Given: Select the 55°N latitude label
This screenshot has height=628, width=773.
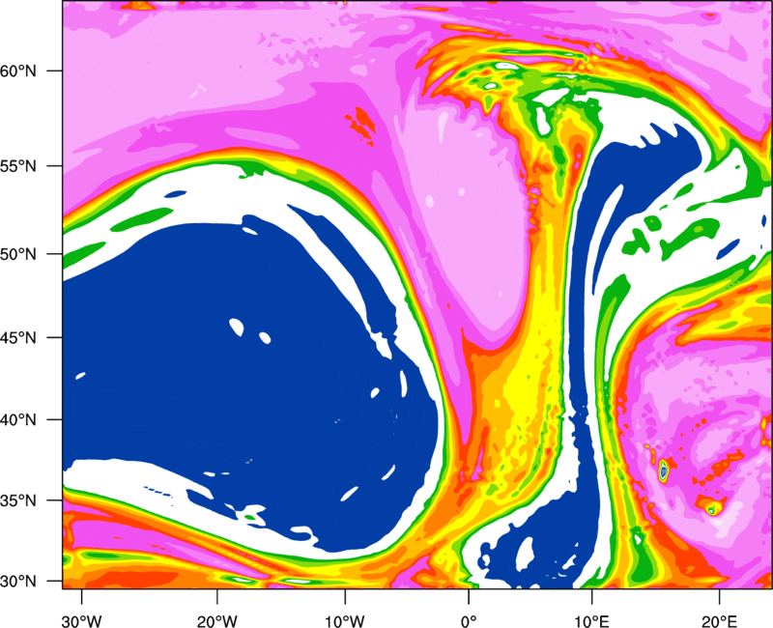Looking at the screenshot, I should tap(18, 166).
